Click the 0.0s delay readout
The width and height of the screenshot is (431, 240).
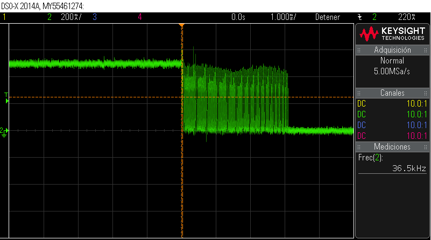pyautogui.click(x=238, y=17)
